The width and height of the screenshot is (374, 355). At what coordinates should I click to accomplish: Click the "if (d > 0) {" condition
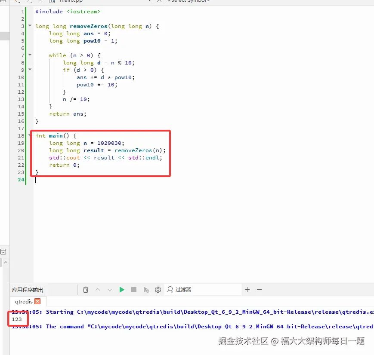pyautogui.click(x=83, y=70)
